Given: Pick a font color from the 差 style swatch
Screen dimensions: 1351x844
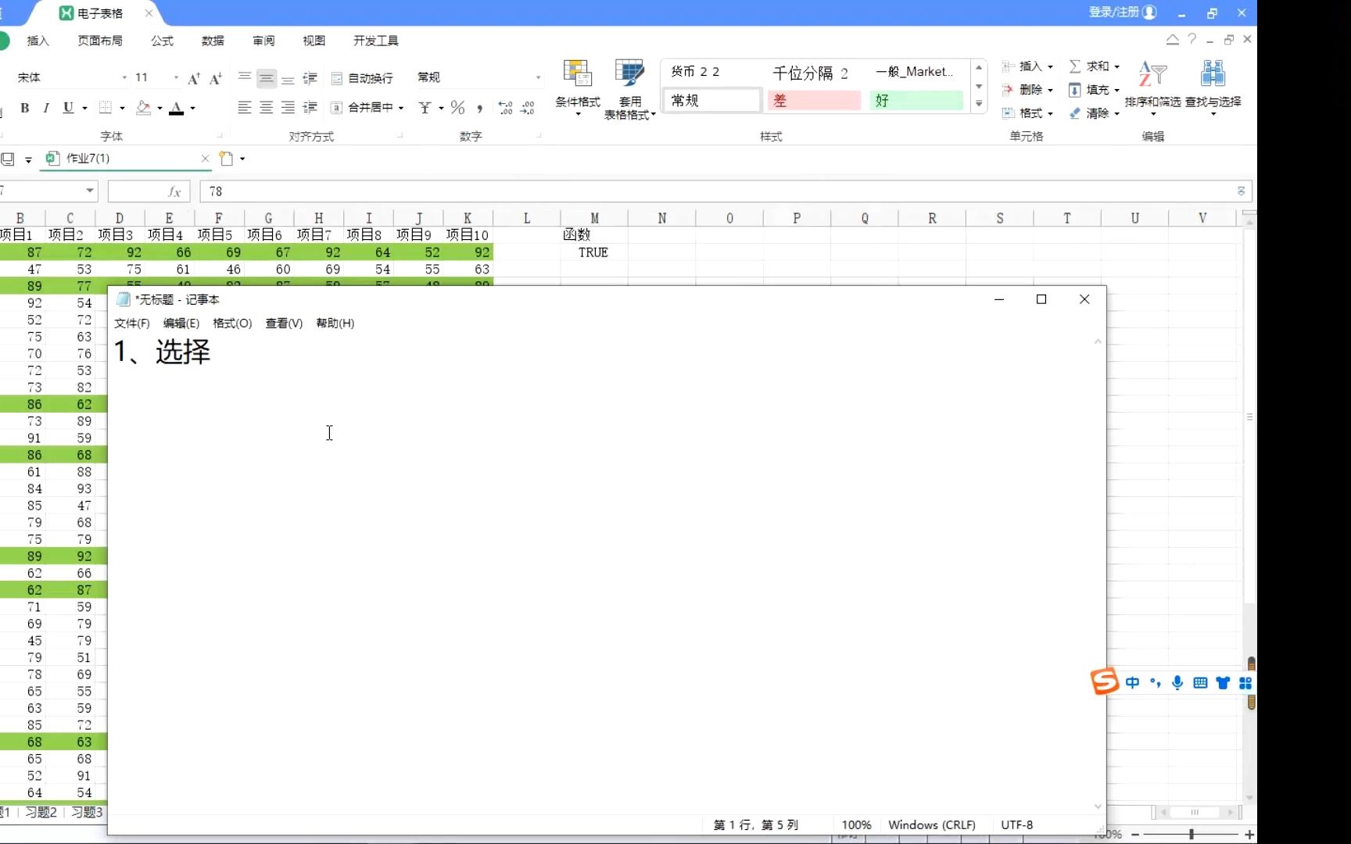Looking at the screenshot, I should (x=813, y=100).
